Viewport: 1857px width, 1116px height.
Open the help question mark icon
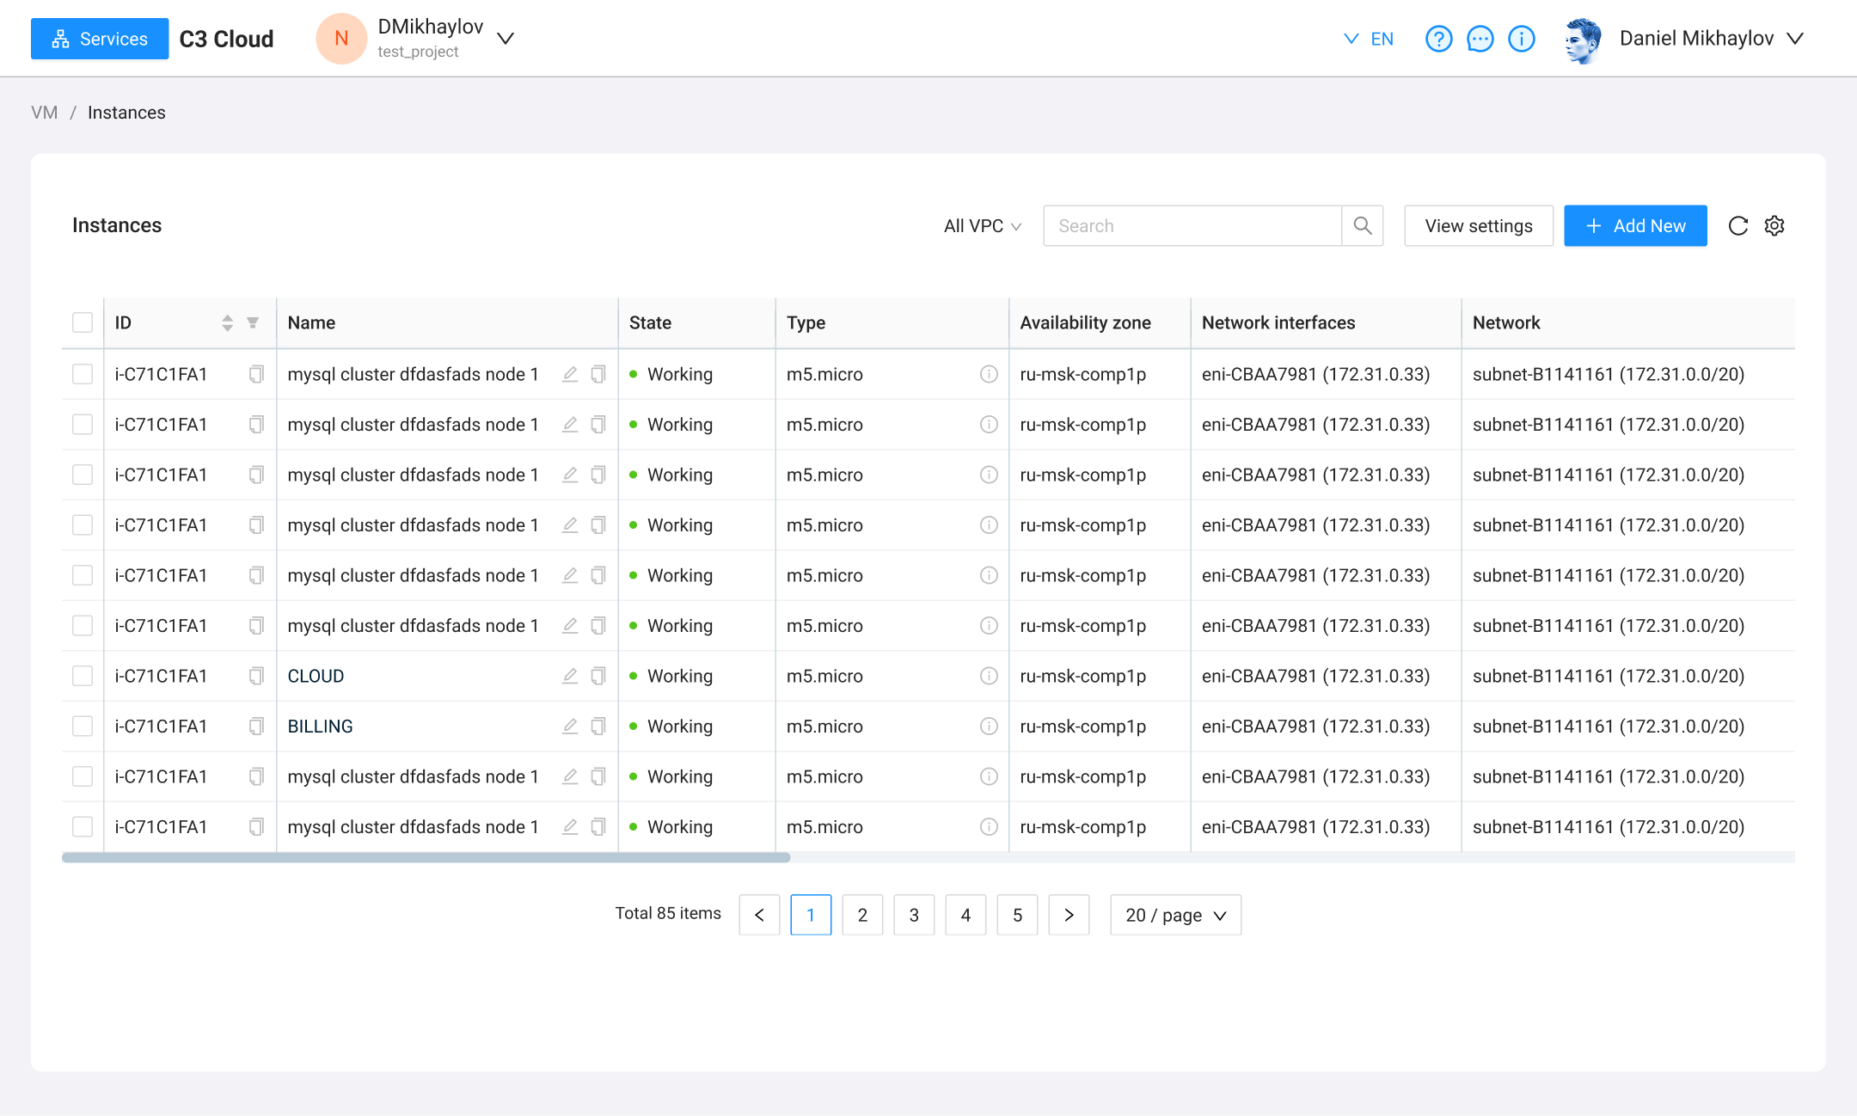1438,39
